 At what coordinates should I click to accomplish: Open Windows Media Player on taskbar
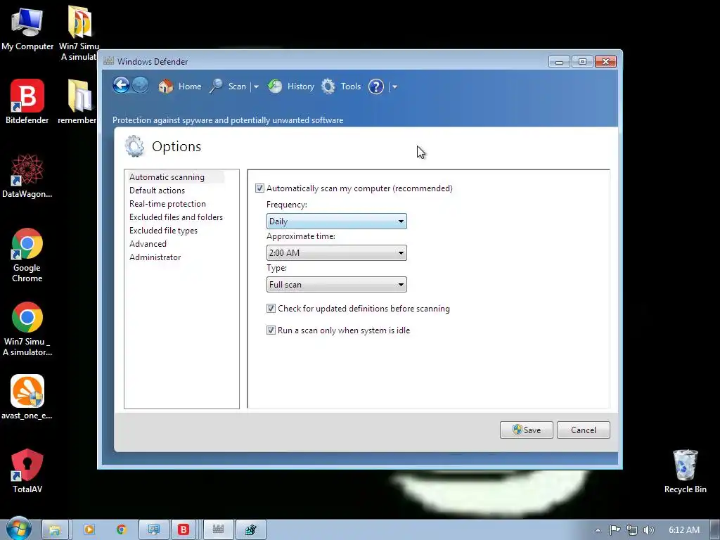point(89,529)
